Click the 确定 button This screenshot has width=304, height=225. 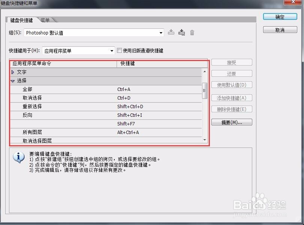[x=280, y=16]
